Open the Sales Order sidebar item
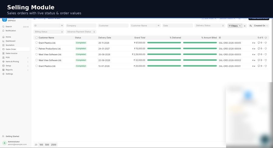This screenshot has height=148, width=273. pos(15,49)
